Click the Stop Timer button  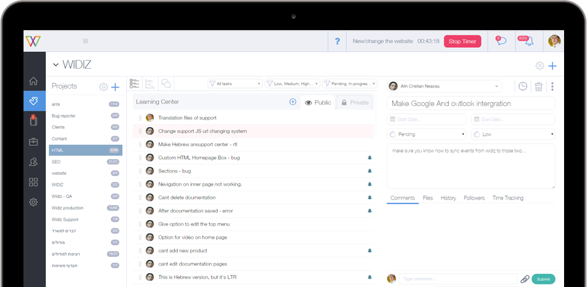coord(462,41)
